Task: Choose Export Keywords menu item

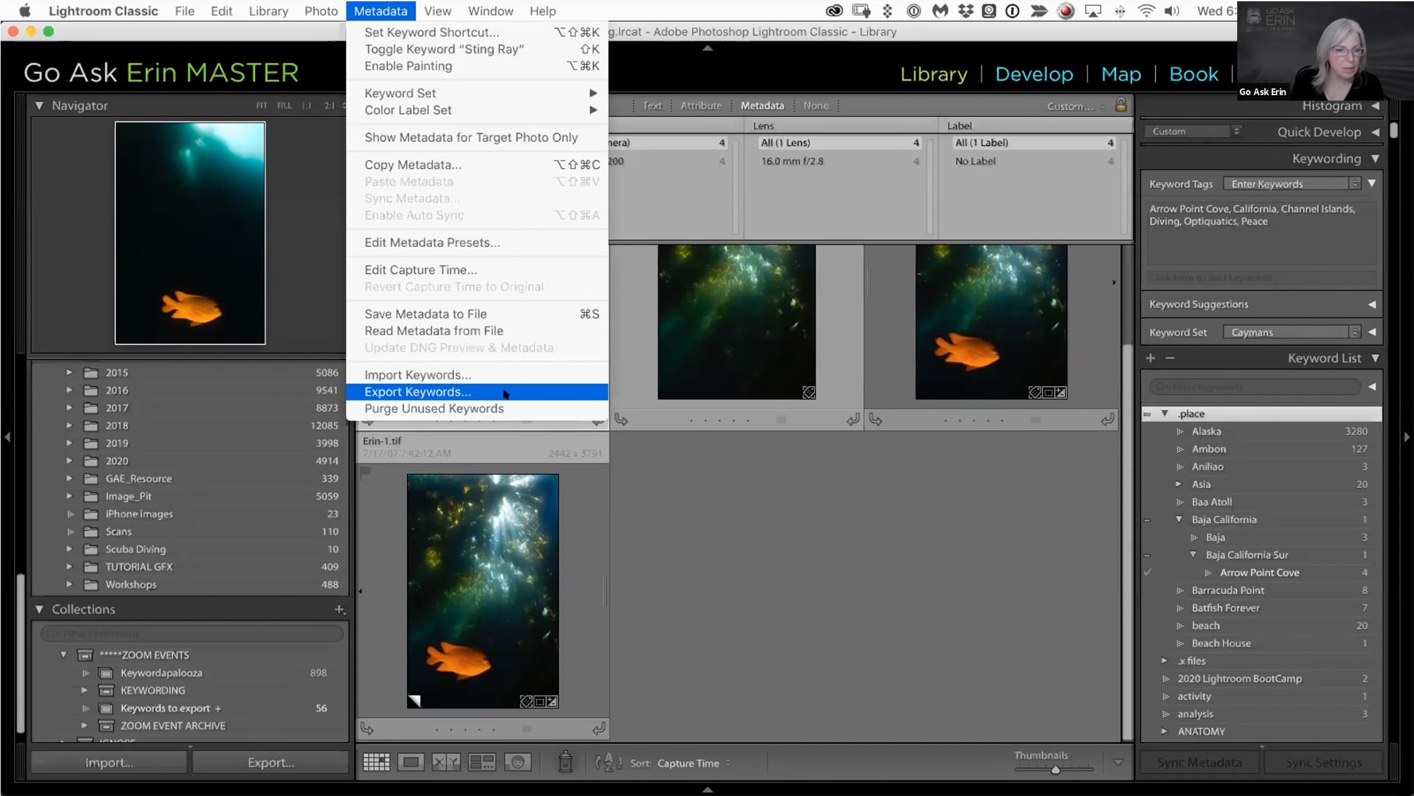Action: point(477,392)
